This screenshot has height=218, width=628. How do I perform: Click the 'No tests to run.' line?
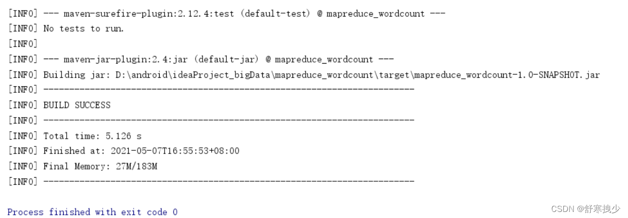tap(83, 29)
